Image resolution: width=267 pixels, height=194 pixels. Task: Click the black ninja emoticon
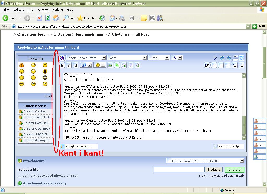coord(45,78)
